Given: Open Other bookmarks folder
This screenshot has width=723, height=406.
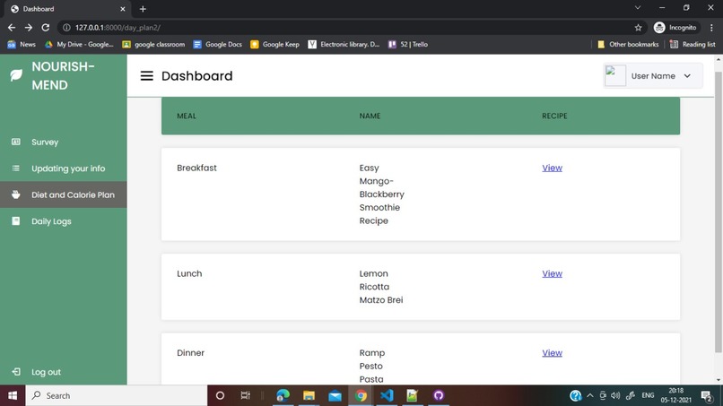Looking at the screenshot, I should pos(628,44).
